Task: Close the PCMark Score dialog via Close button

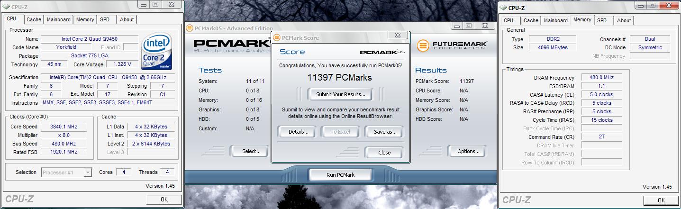Action: pos(384,153)
